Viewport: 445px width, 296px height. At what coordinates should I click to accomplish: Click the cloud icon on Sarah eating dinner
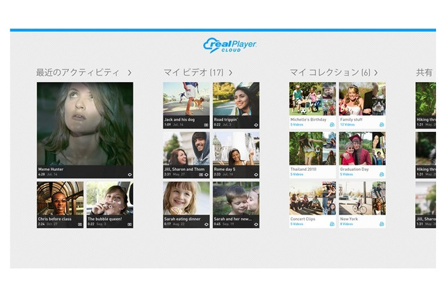[x=207, y=224]
